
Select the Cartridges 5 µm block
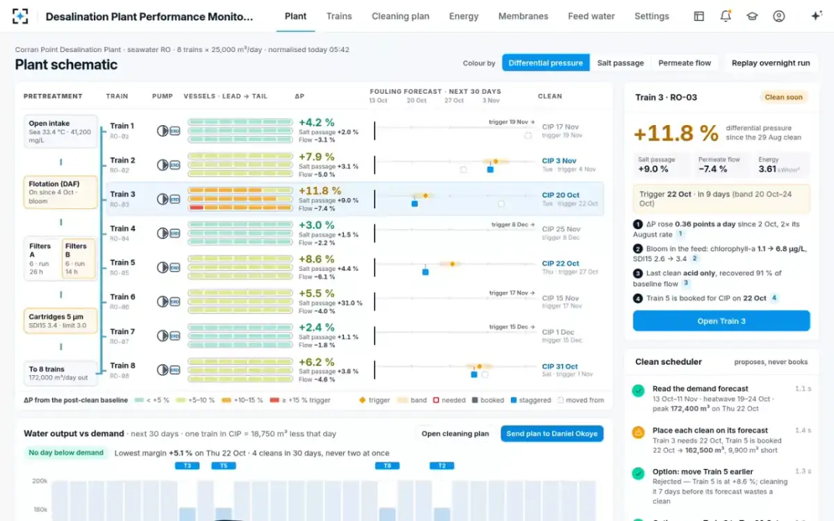pos(60,321)
